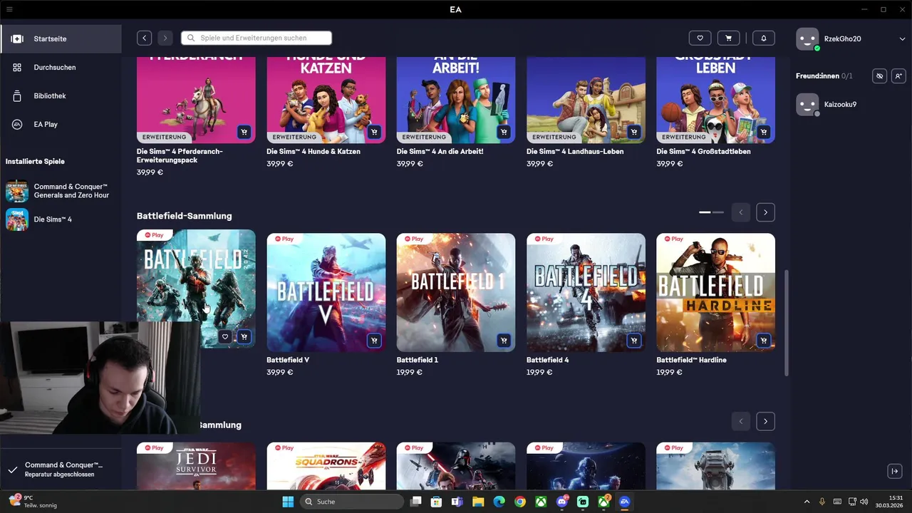This screenshot has height=513, width=912.
Task: Add Sims 4 An die Arbeit to cart
Action: point(504,133)
